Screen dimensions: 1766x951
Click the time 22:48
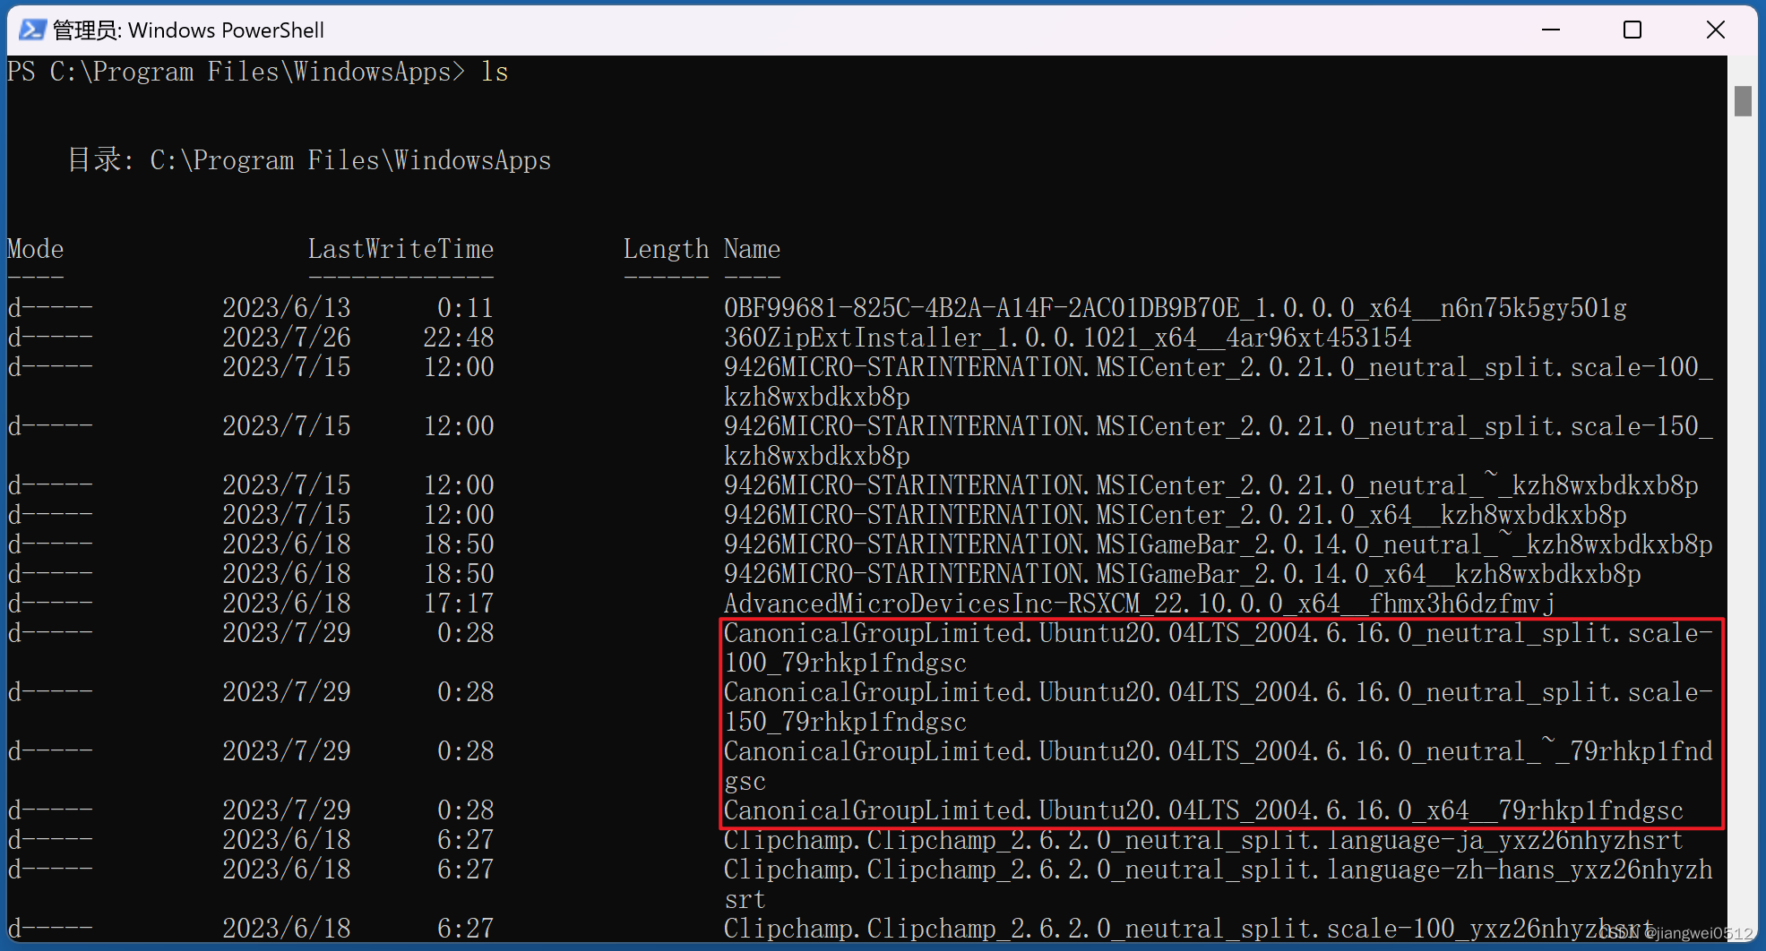coord(459,338)
